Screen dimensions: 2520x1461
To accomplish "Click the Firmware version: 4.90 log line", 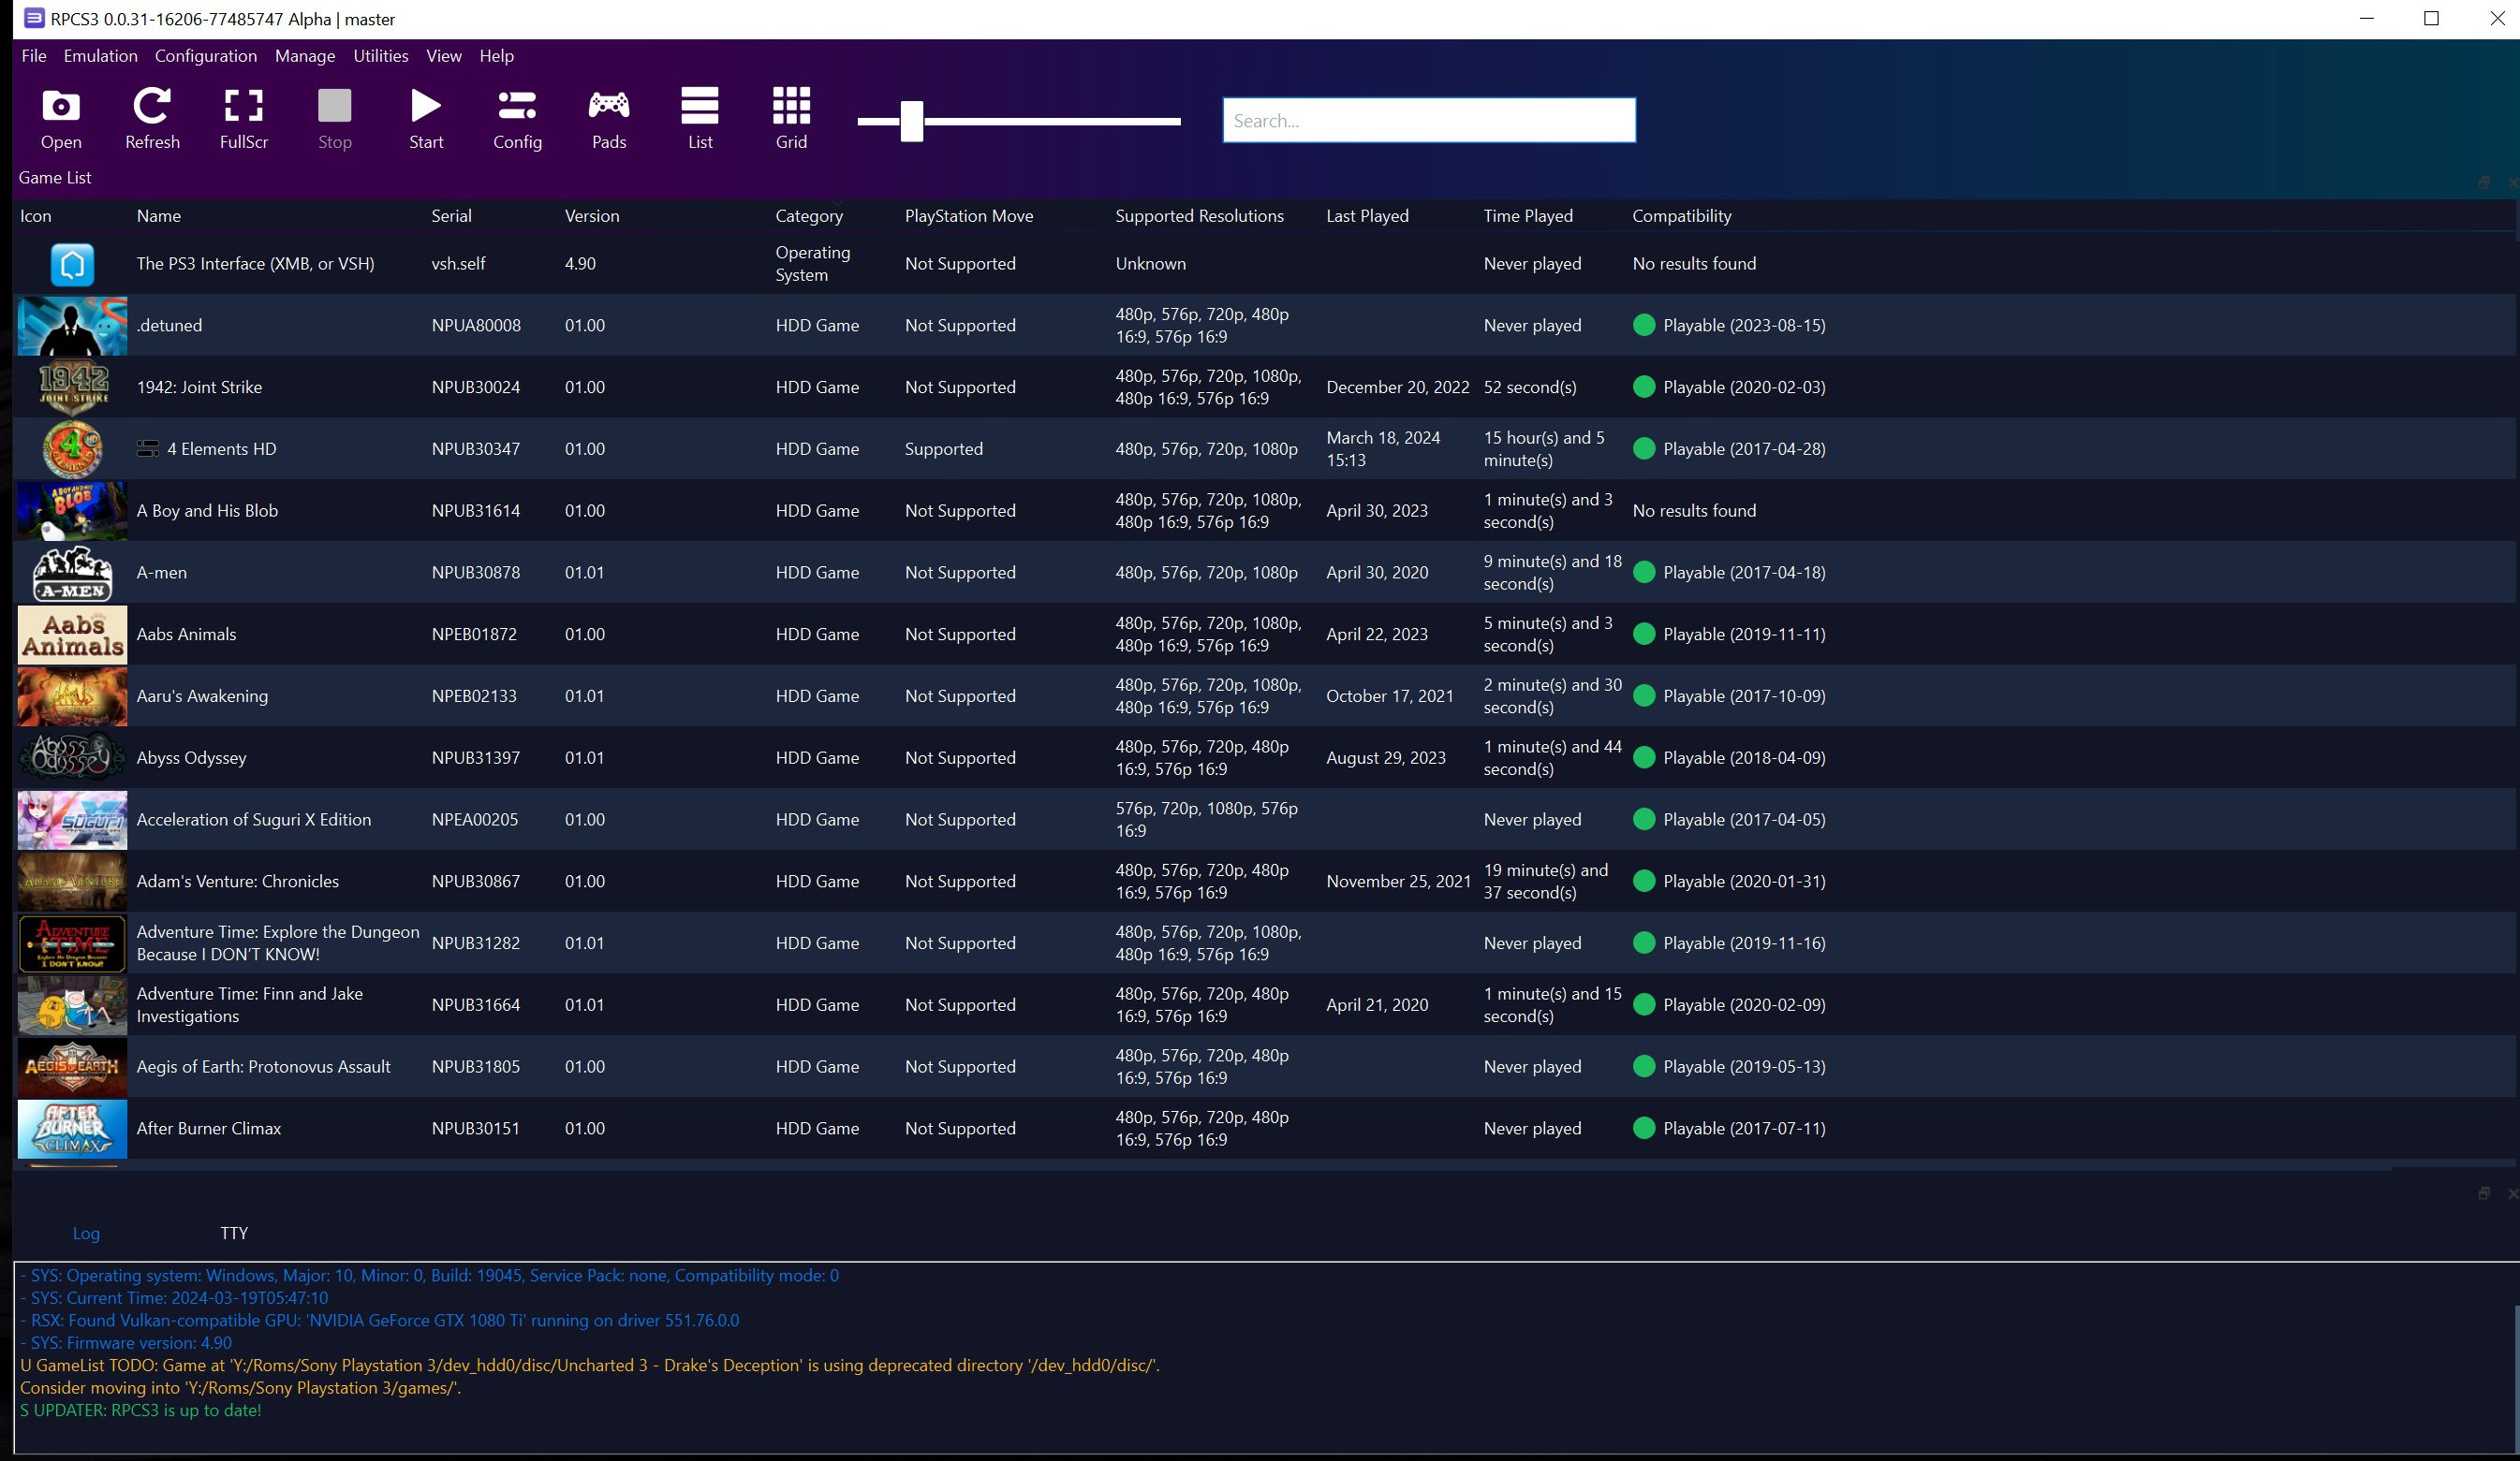I will click(x=126, y=1343).
